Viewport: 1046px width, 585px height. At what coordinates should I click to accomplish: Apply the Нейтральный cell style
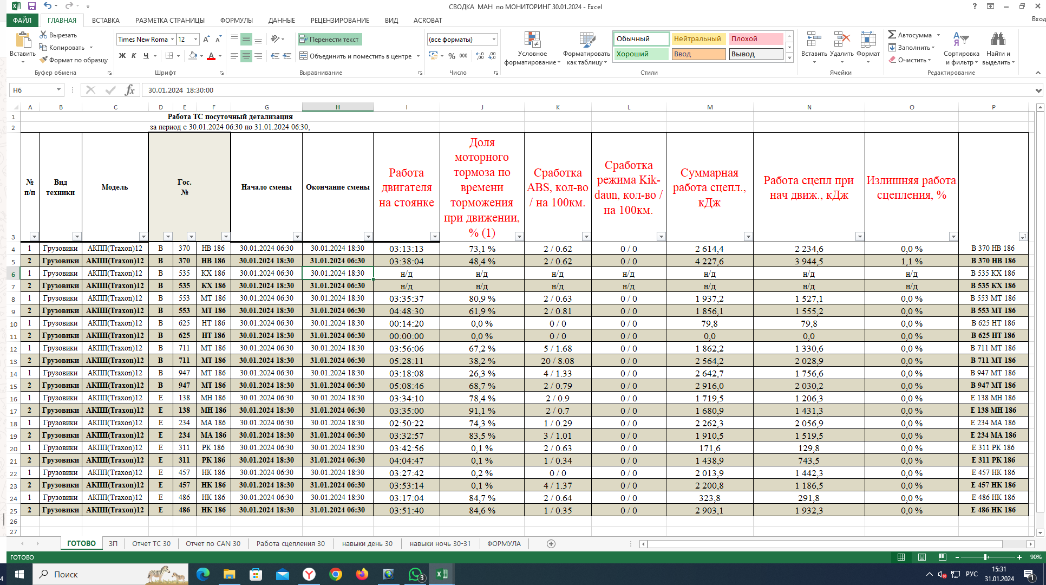click(698, 39)
